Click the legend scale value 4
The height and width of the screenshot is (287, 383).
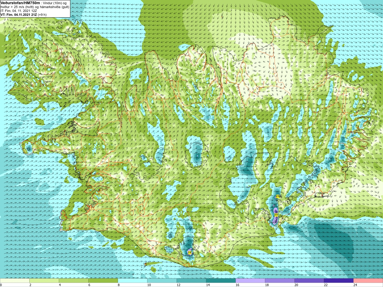click(60, 285)
